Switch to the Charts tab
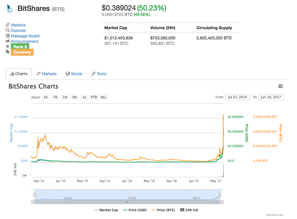This screenshot has height=219, width=297. tap(19, 74)
